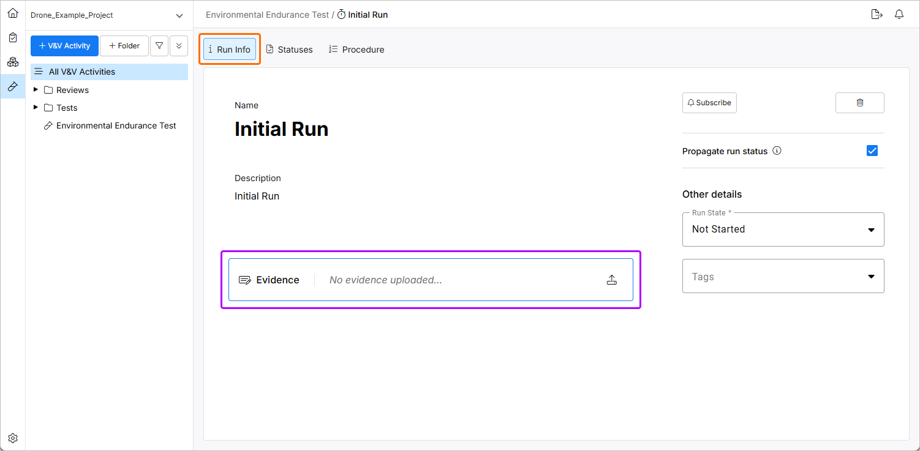The image size is (920, 451).
Task: Select Environmental Endurance Test in tree
Action: click(116, 125)
